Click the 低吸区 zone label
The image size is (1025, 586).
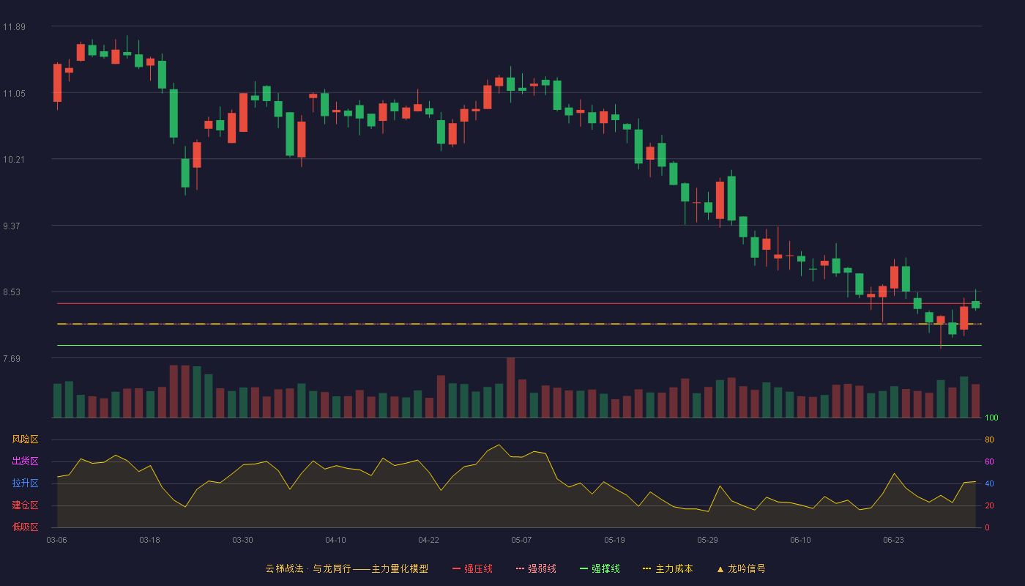click(25, 527)
